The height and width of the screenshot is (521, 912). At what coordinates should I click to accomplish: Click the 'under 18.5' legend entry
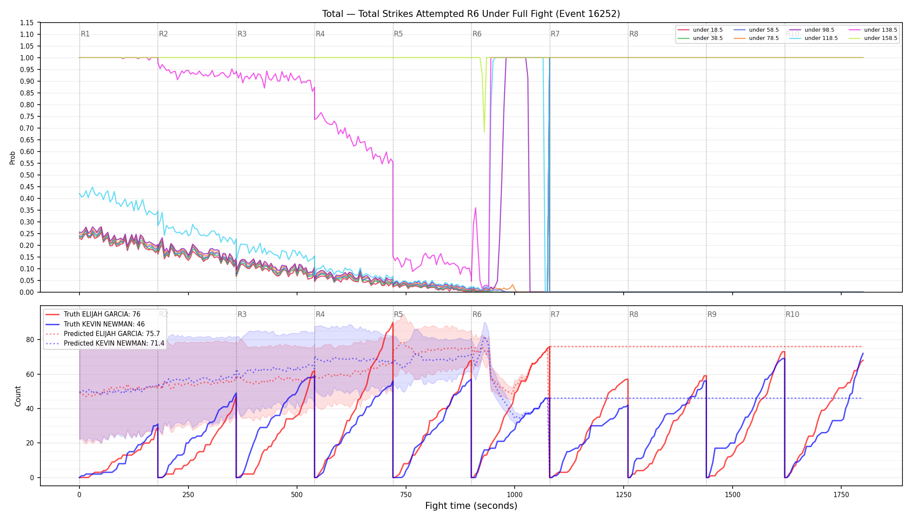pos(700,30)
